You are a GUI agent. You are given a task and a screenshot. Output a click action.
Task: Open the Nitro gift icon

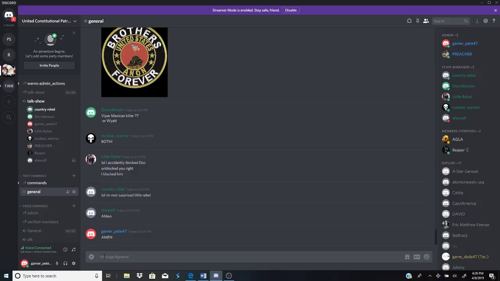407,257
